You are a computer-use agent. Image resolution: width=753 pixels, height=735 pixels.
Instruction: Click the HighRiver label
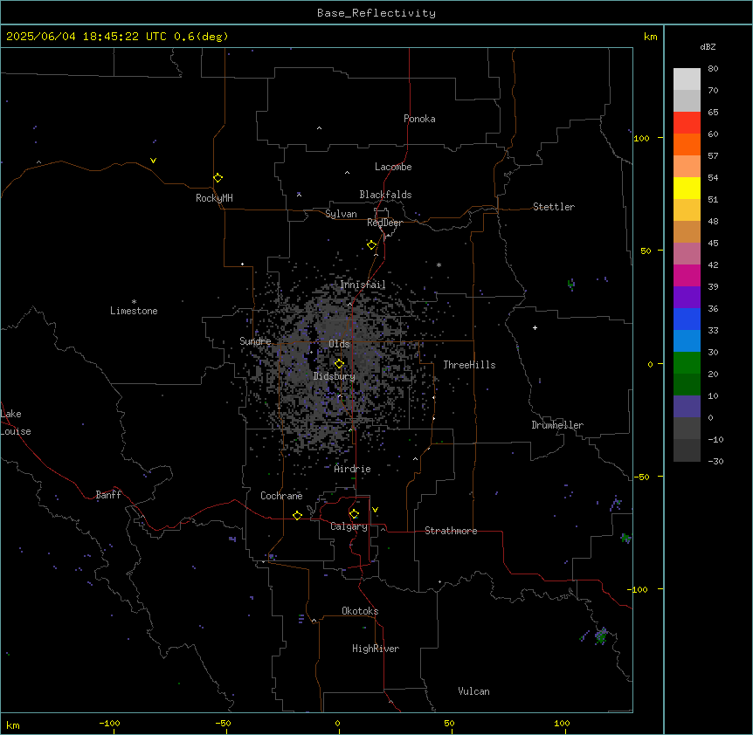coord(376,649)
